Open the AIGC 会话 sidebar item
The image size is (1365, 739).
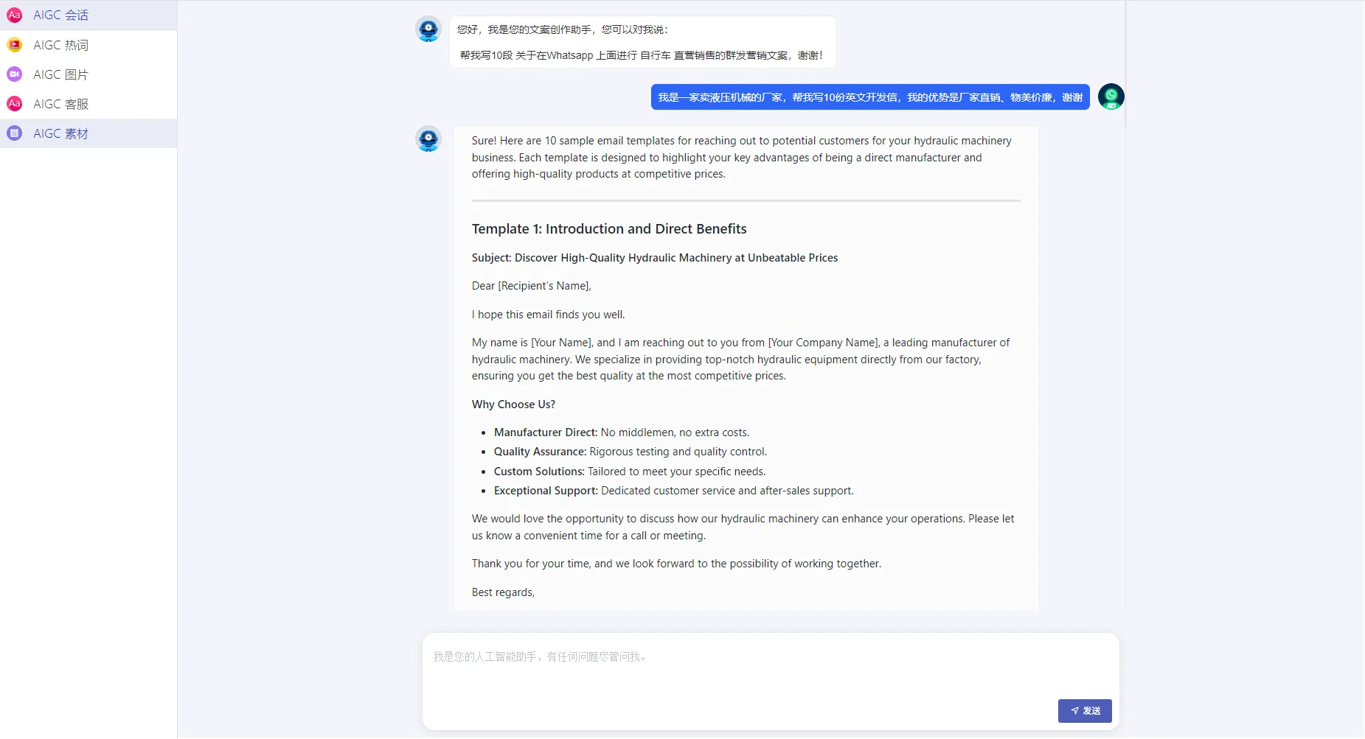pyautogui.click(x=60, y=15)
